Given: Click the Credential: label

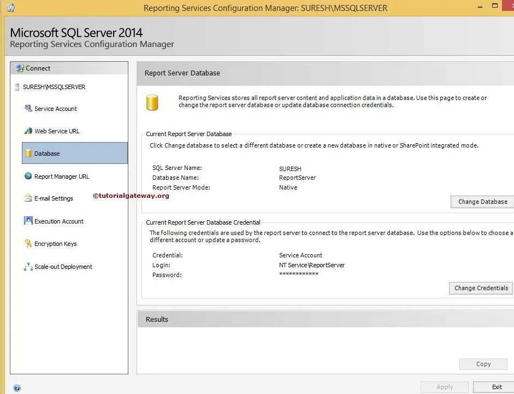Looking at the screenshot, I should point(168,255).
